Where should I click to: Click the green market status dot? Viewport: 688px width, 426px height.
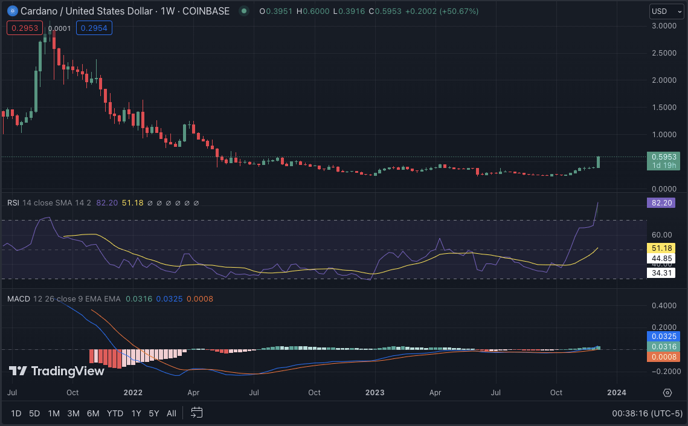coord(243,11)
